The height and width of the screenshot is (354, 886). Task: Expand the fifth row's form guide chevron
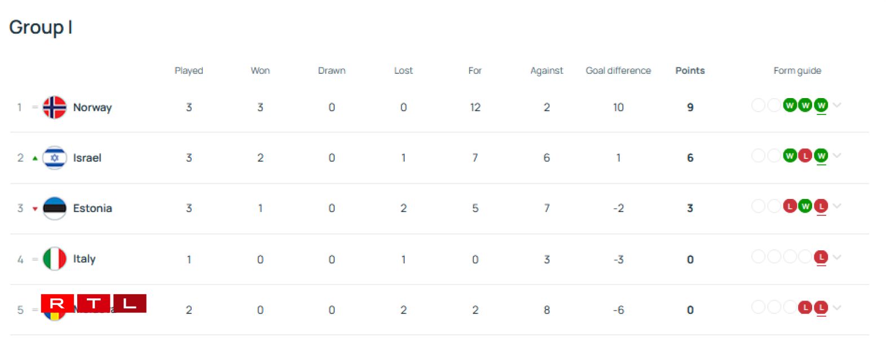[x=837, y=308]
